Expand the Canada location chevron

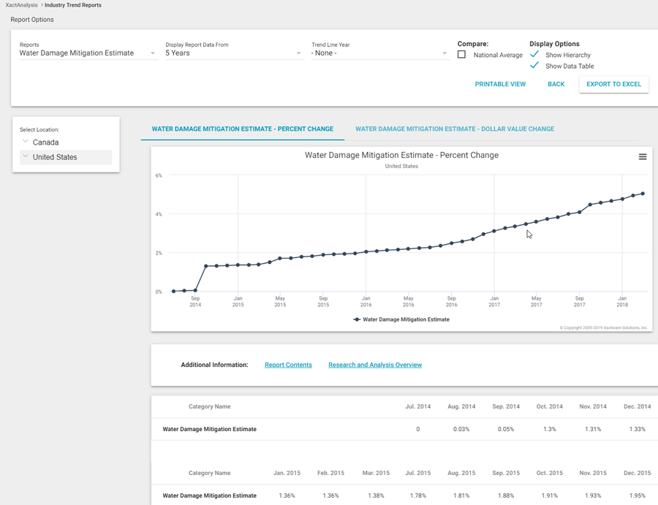[x=26, y=142]
